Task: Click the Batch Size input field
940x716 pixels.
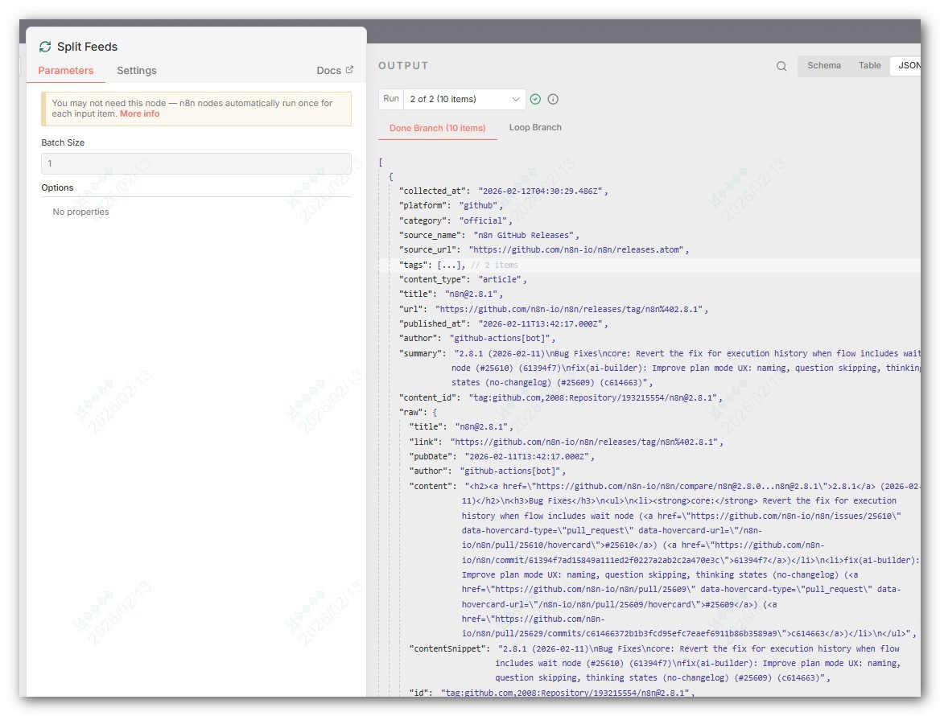Action: click(x=196, y=163)
